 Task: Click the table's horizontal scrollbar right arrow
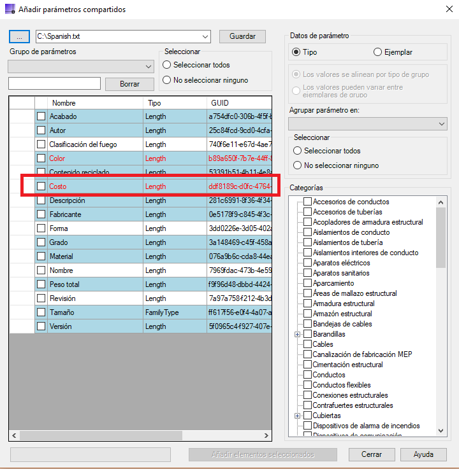pyautogui.click(x=266, y=435)
